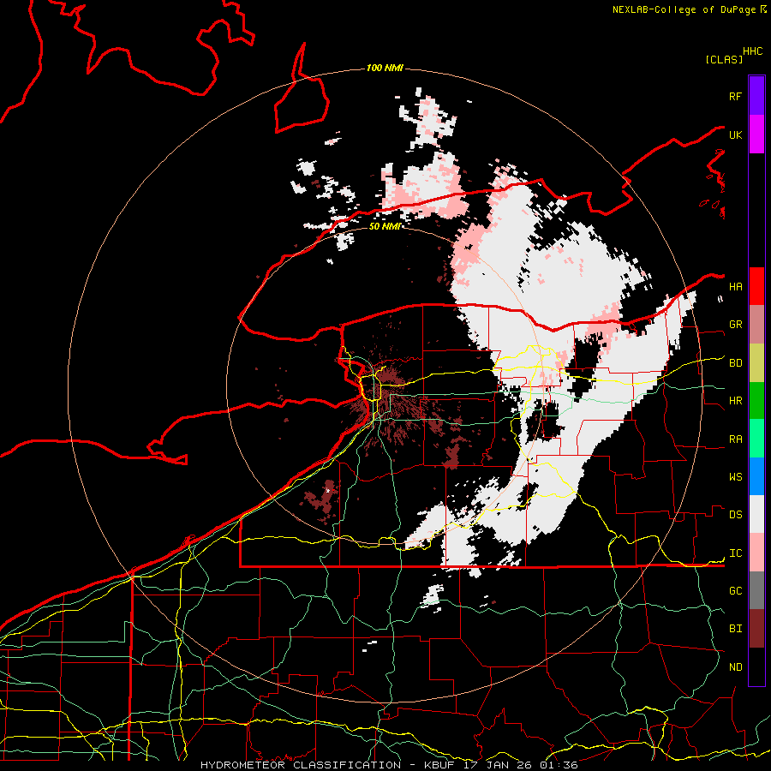Click the UK magenta legend swatch
Viewport: 771px width, 771px height.
tap(756, 134)
